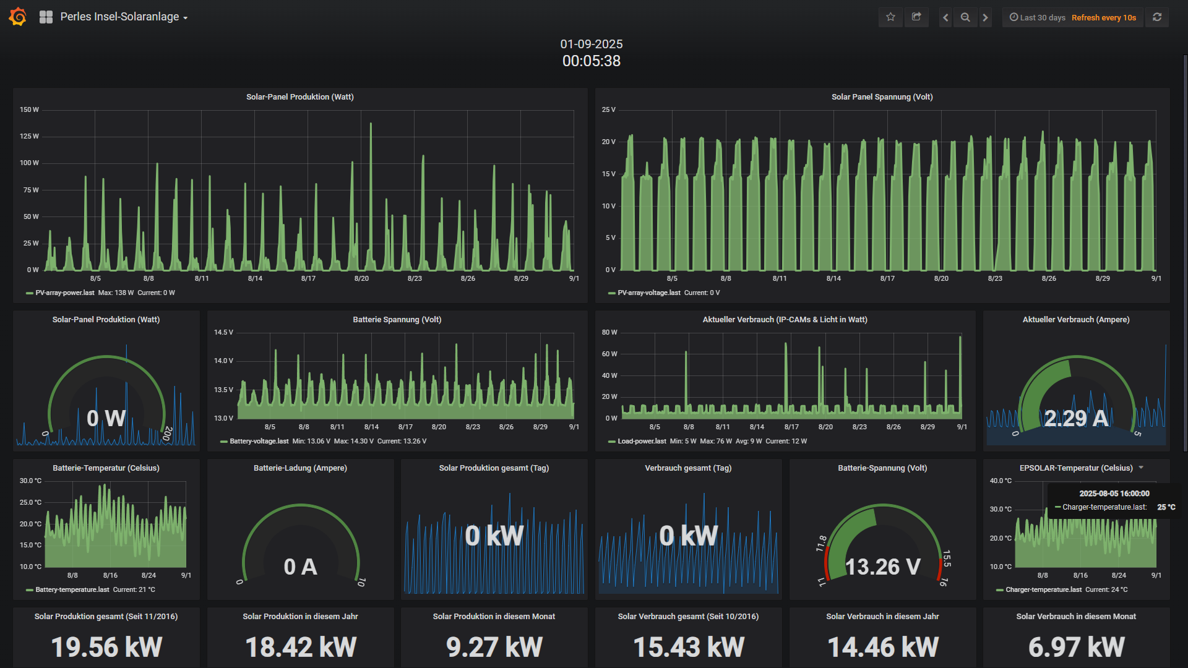
Task: Click the refresh dashboard icon
Action: (1157, 17)
